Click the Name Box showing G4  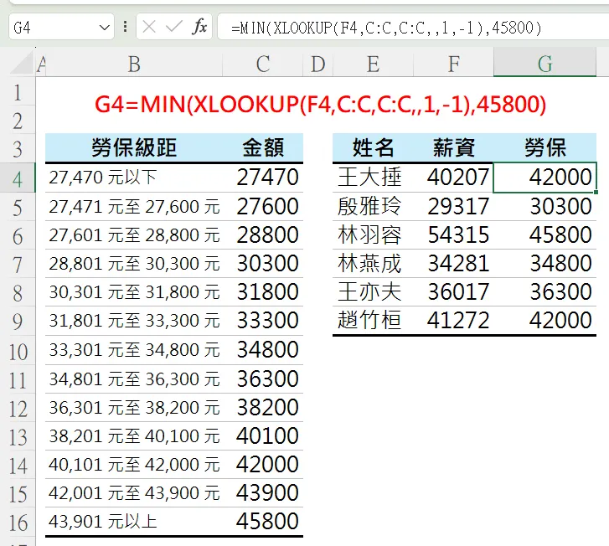click(61, 27)
